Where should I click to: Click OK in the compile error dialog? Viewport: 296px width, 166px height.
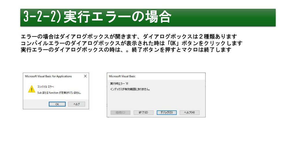(57, 104)
